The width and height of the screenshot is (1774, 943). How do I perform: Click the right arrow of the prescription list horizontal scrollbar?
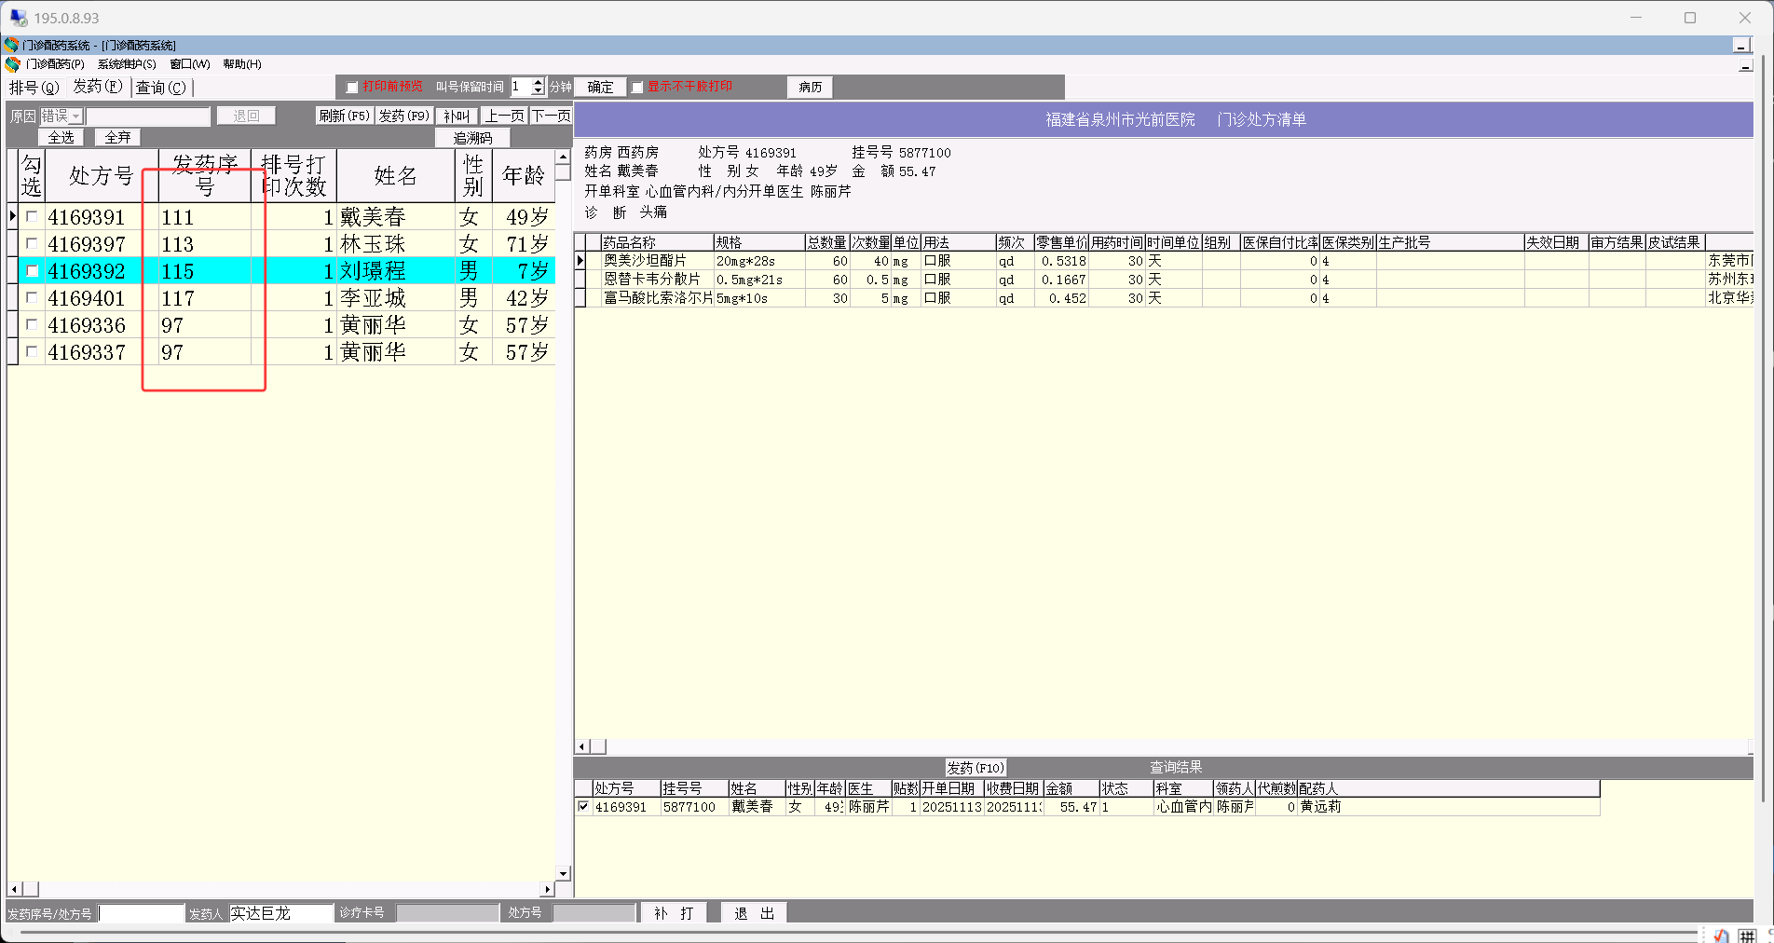pyautogui.click(x=548, y=890)
